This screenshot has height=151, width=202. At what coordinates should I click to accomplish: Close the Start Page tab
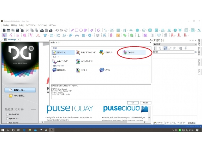(x=19, y=40)
